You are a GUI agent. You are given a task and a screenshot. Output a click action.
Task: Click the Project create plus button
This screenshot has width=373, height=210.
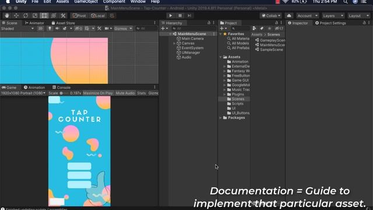(x=223, y=29)
